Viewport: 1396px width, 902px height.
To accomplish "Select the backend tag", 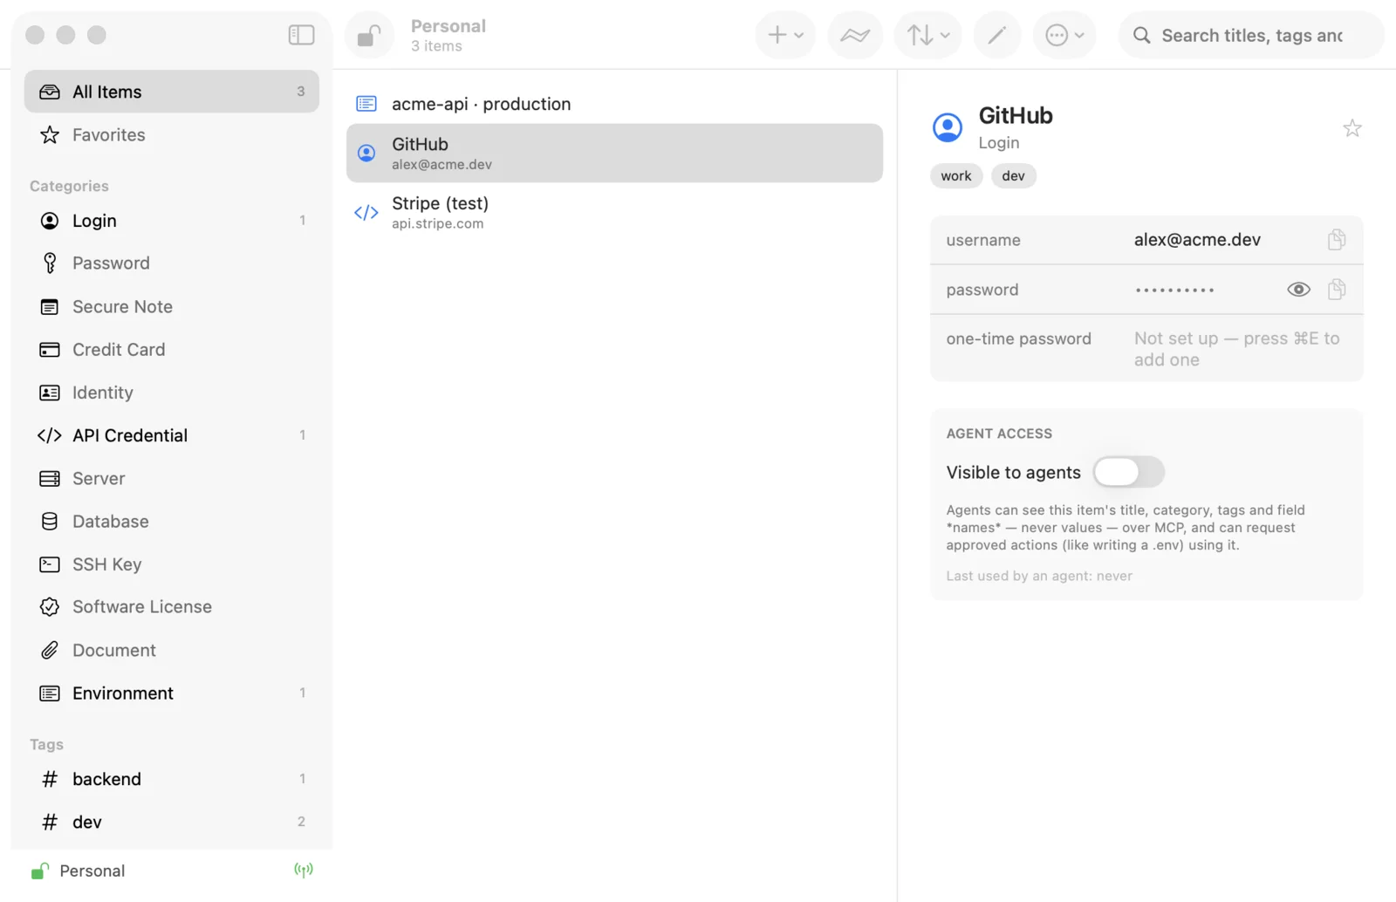I will (172, 779).
